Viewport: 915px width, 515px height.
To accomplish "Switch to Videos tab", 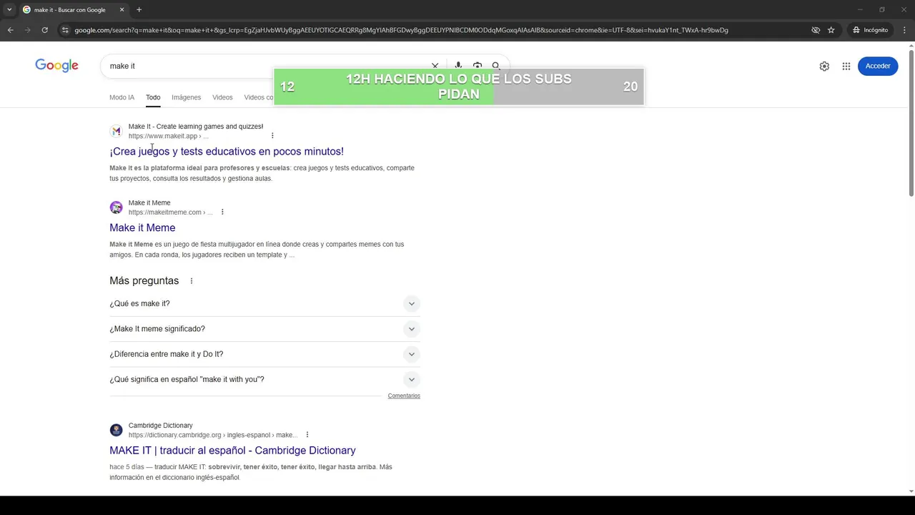I will [222, 97].
